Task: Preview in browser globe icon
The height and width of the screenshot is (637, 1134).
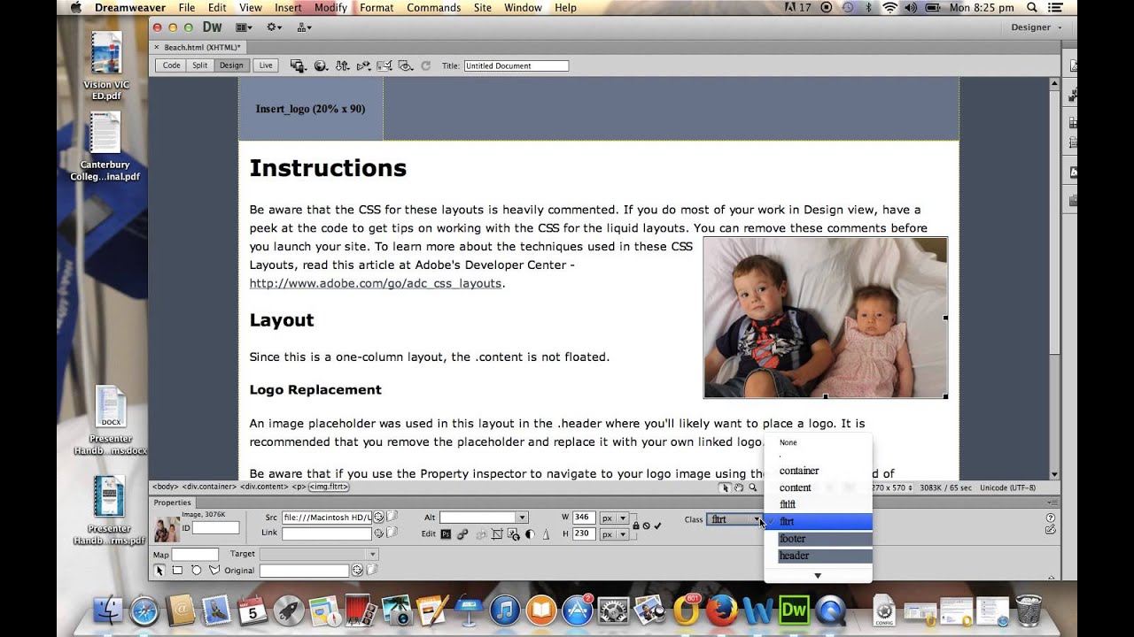Action: pyautogui.click(x=321, y=65)
